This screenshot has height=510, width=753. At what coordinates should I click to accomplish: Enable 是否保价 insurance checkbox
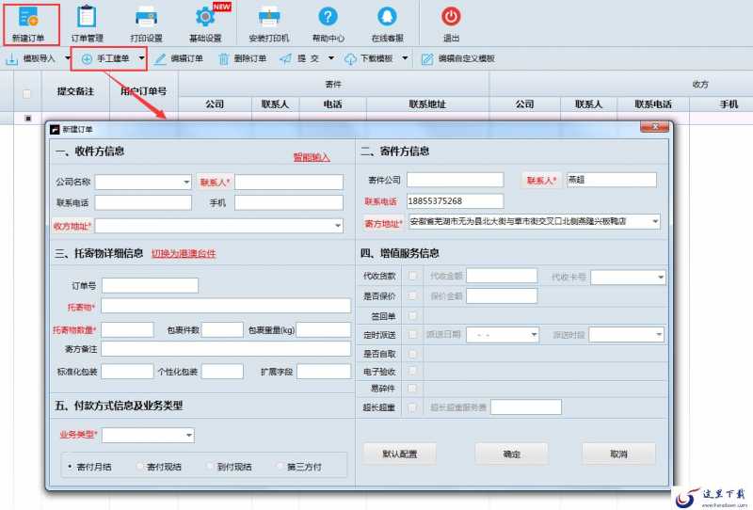(412, 295)
